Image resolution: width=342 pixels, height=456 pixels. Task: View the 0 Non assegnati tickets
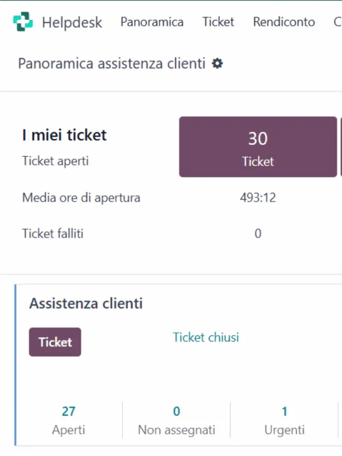click(176, 419)
